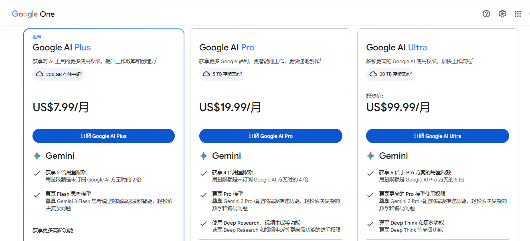530x241 pixels.
Task: Click cloud icon beside 20 TB storage
Action: click(373, 74)
